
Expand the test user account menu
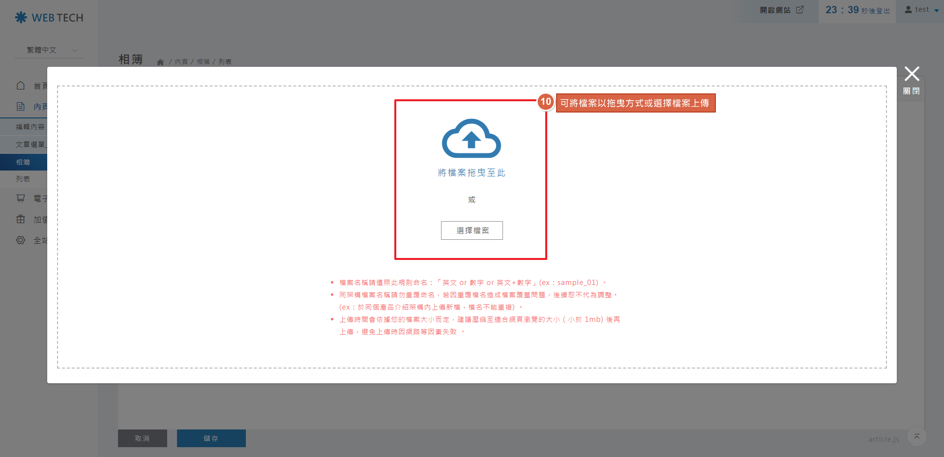(922, 10)
